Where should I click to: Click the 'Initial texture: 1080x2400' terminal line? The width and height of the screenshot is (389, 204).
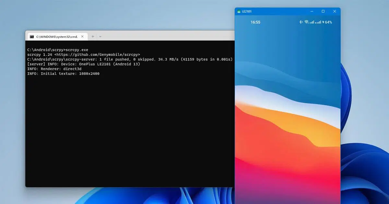tap(63, 74)
